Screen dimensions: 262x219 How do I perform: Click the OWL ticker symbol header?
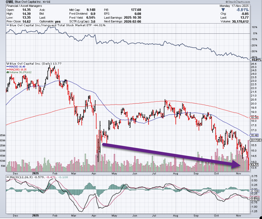tap(5, 1)
